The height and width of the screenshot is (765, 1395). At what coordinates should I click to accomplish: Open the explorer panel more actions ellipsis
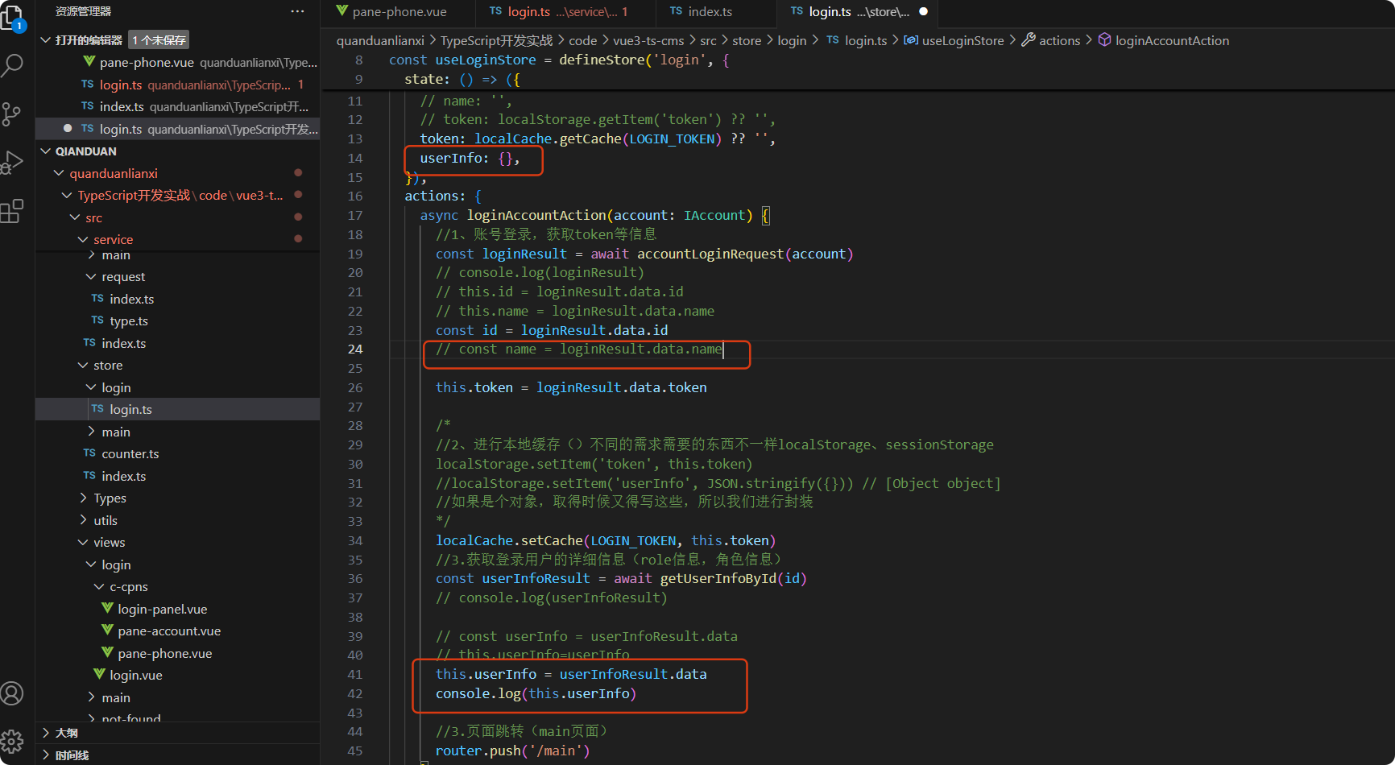(297, 11)
